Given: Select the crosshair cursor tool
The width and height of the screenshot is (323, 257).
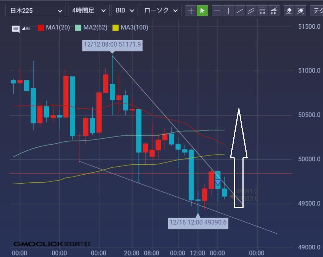Looking at the screenshot, I should 191,11.
